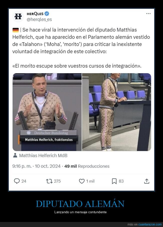The image size is (163, 227).
Task: Click the retweet arrows icon
Action: (49, 181)
